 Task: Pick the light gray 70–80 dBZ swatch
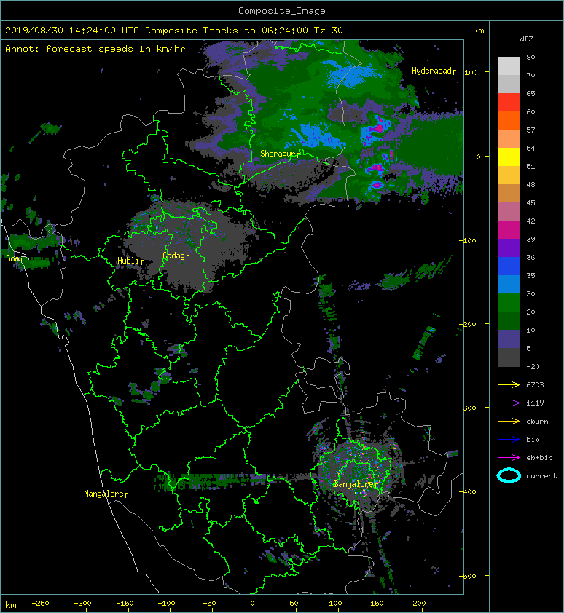coord(509,66)
